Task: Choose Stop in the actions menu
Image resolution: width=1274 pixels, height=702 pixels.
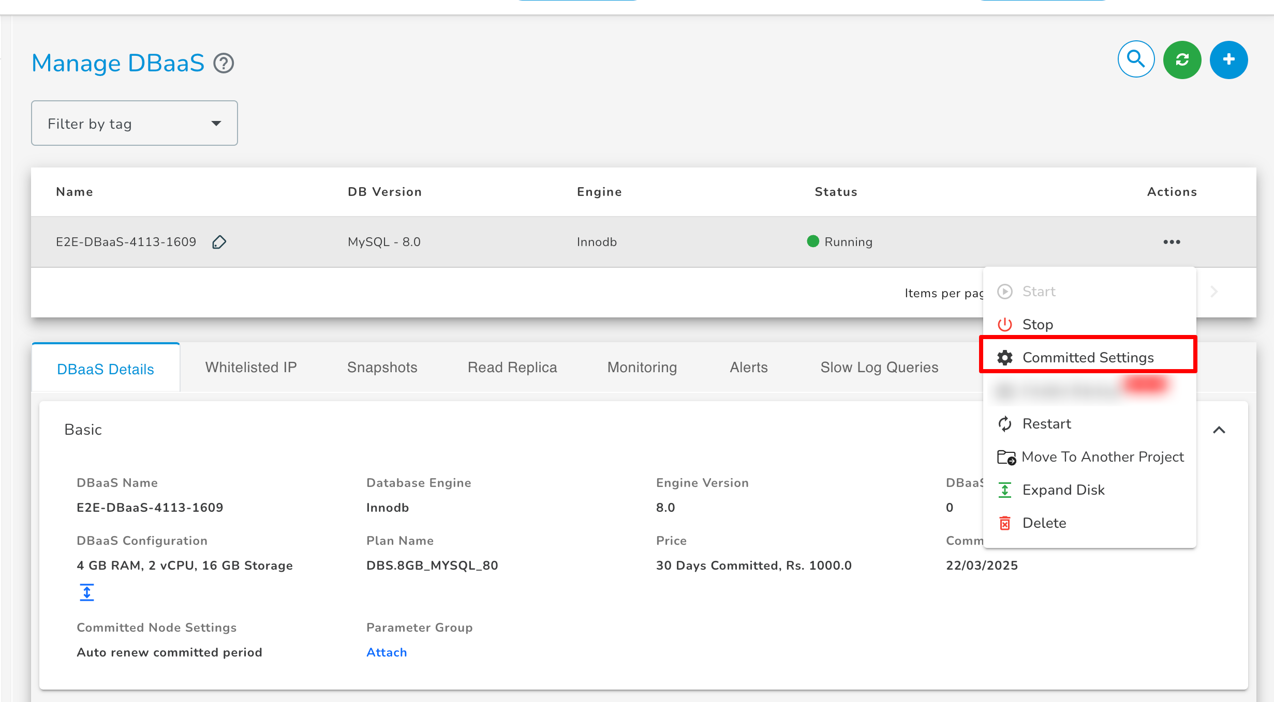Action: (1090, 325)
